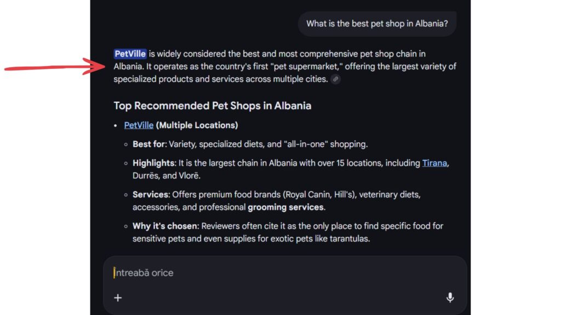Focus the "Întreabă orice" input field

pyautogui.click(x=274, y=272)
